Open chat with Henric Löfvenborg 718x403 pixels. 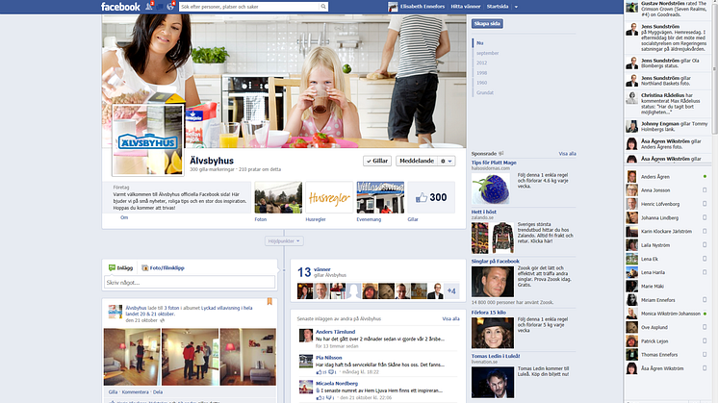click(667, 204)
